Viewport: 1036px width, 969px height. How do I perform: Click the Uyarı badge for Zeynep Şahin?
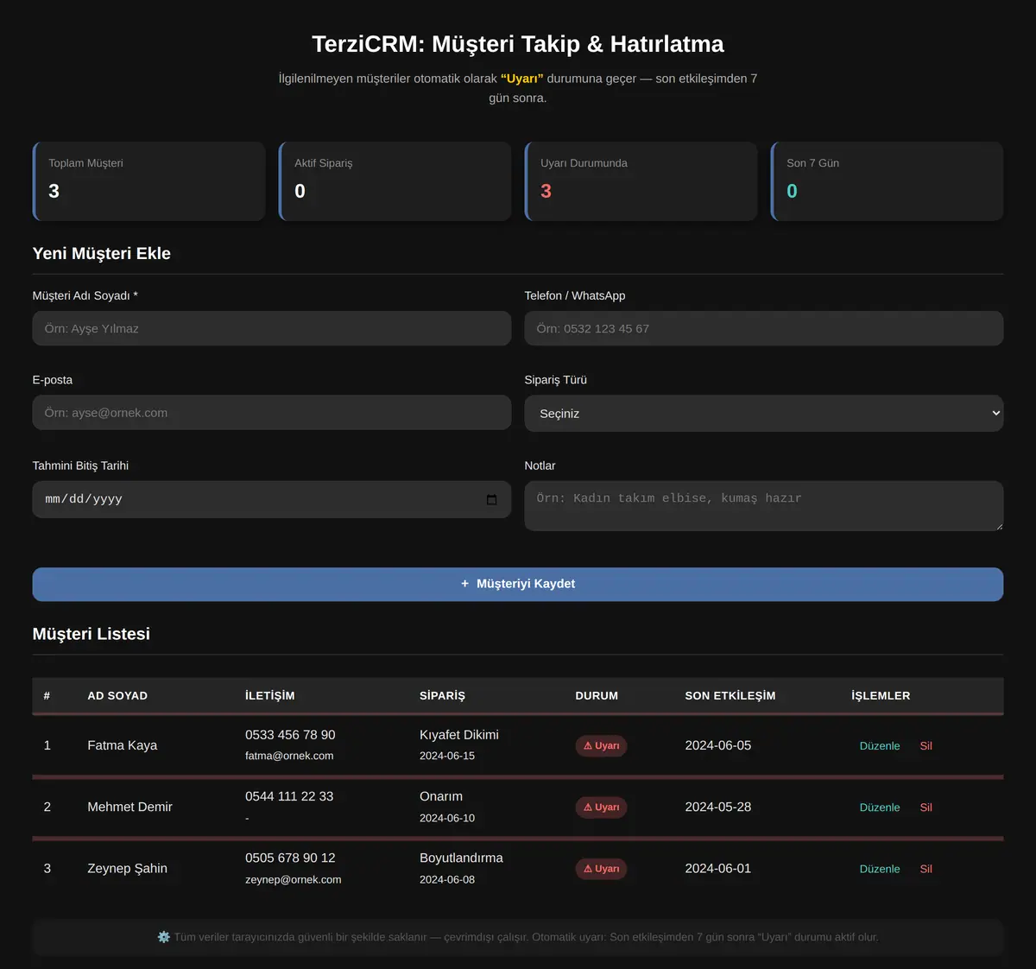pyautogui.click(x=601, y=869)
